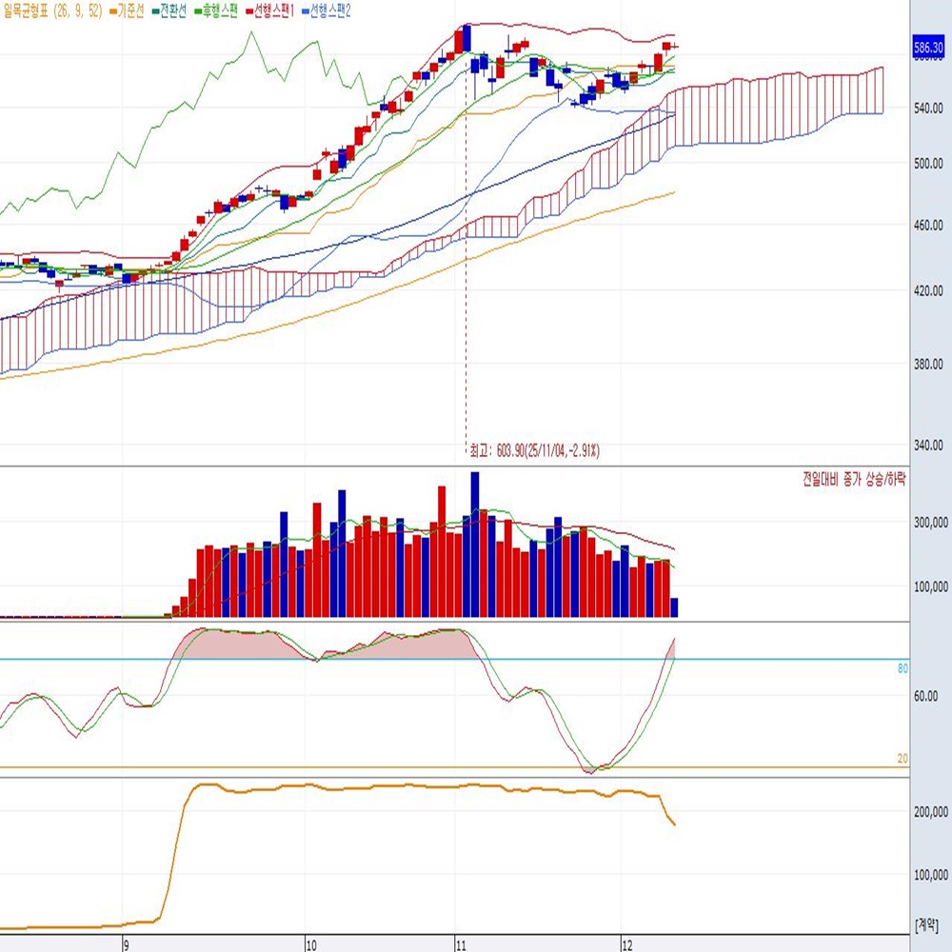The image size is (952, 952).
Task: Click the 최고: 603.90 high-price annotation
Action: pyautogui.click(x=534, y=450)
